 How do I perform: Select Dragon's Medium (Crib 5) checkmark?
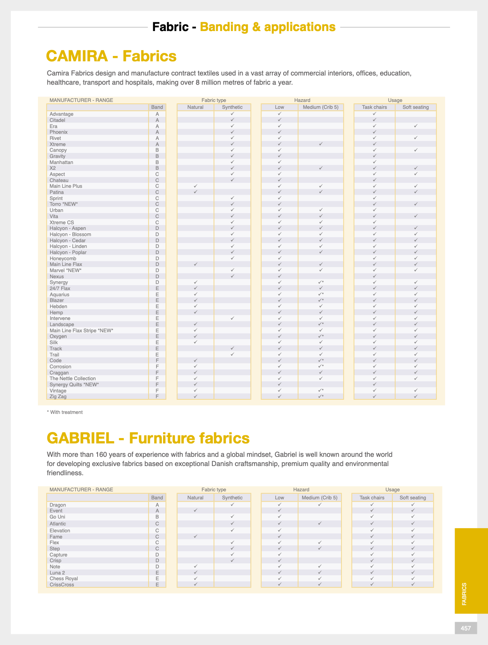click(x=320, y=505)
